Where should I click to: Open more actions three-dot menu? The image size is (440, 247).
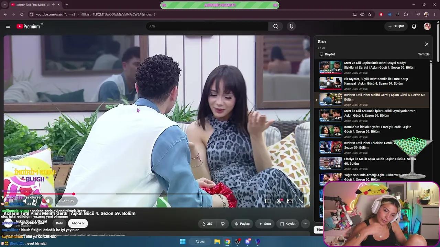pos(305,224)
